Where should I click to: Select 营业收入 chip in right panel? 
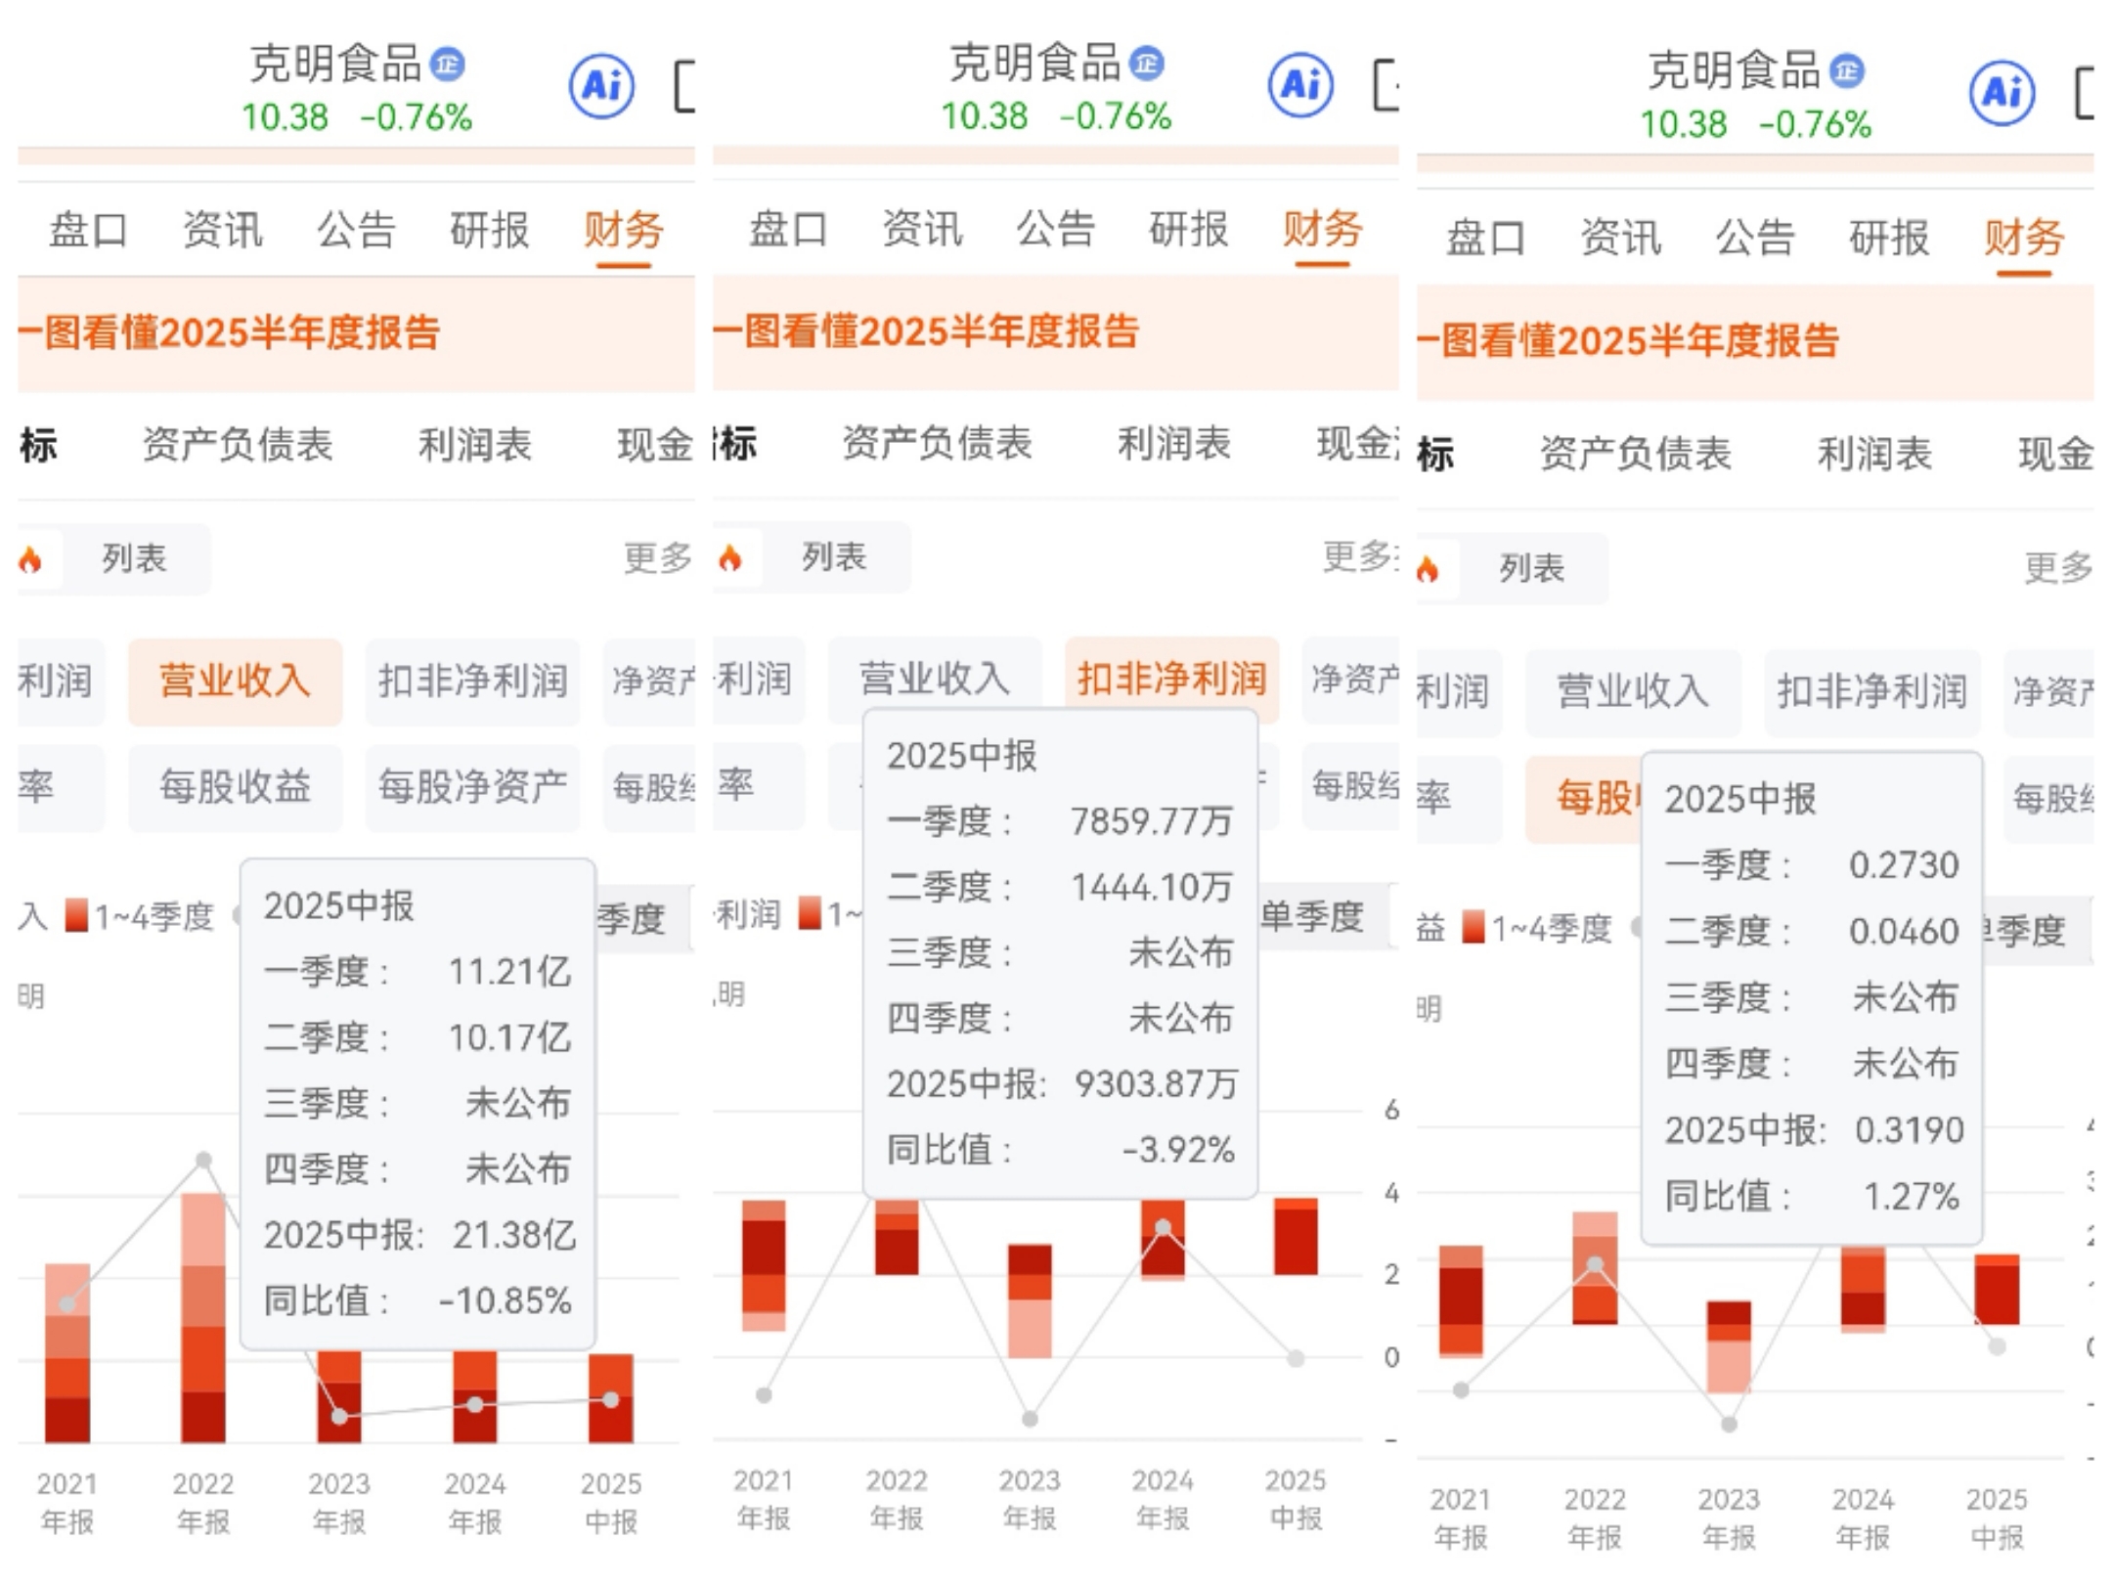(x=1633, y=691)
